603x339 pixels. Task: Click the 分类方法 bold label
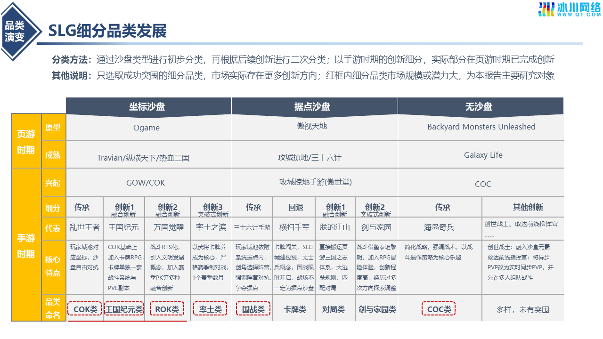[x=72, y=60]
